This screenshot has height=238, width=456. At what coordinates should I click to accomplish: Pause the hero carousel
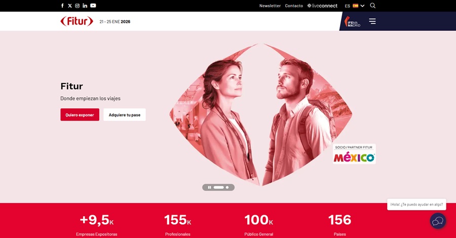[x=209, y=187]
